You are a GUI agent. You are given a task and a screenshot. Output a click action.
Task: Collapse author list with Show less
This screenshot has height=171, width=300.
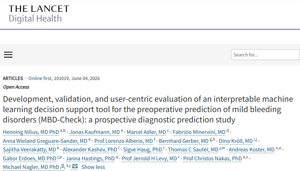point(93,167)
